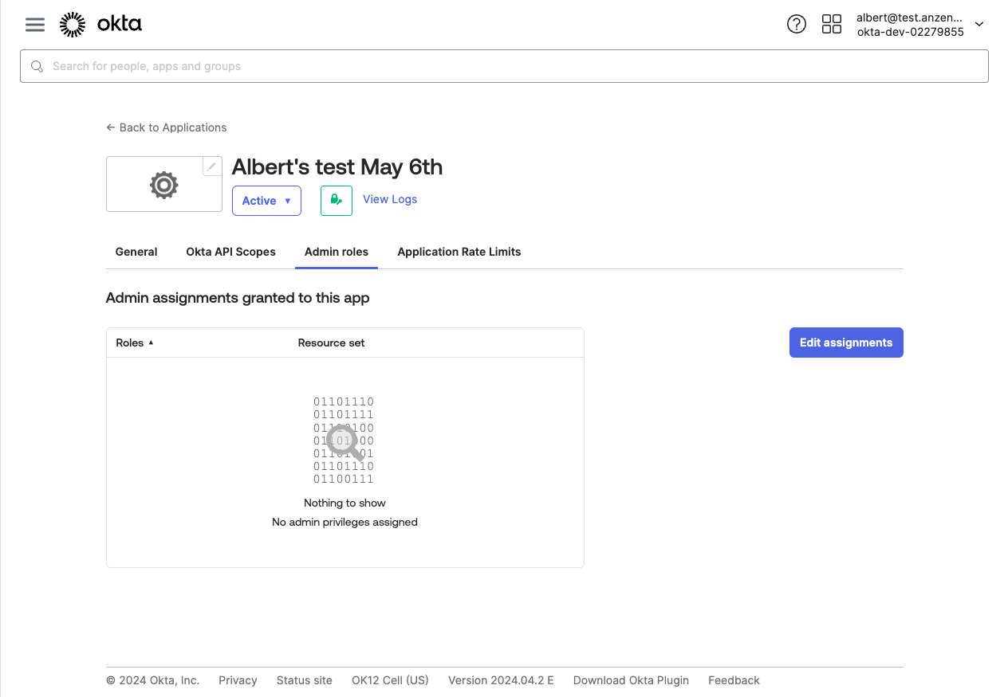This screenshot has width=1008, height=697.
Task: Open the help question mark icon
Action: pos(796,25)
